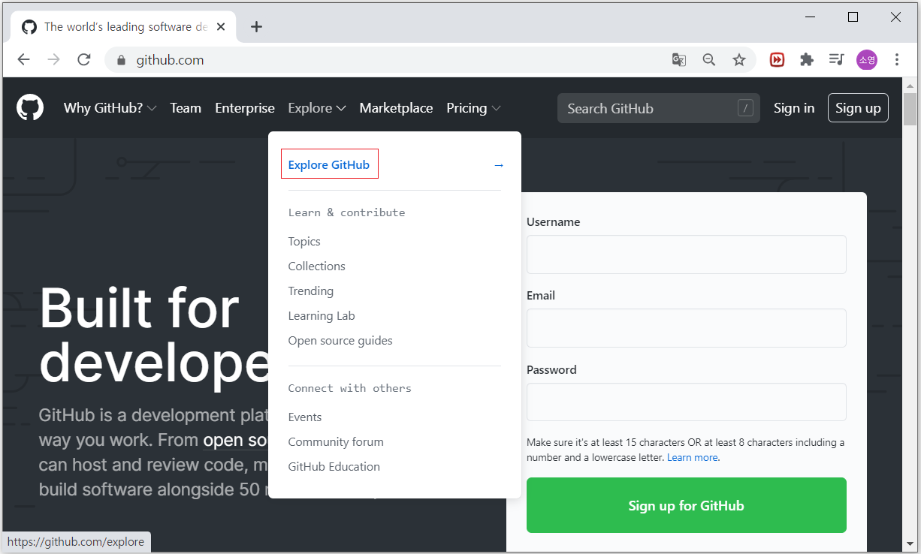921x554 pixels.
Task: Select Topics from the Explore menu
Action: 304,241
